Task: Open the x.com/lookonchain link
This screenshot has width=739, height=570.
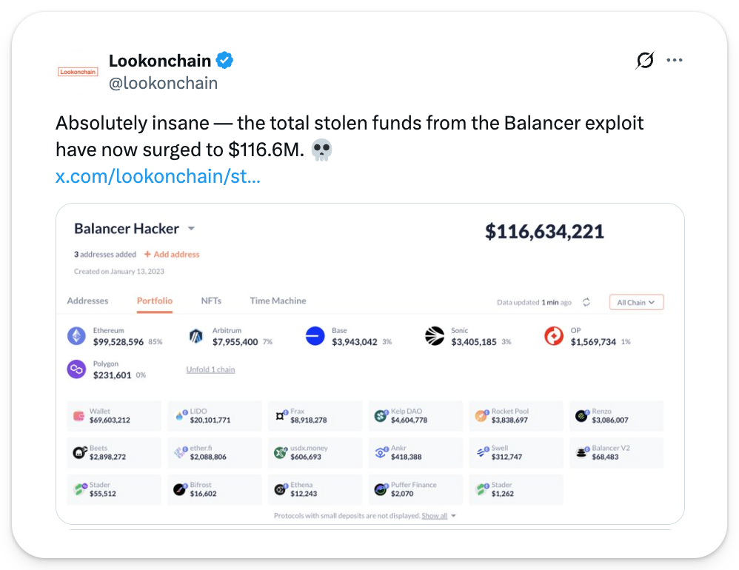Action: (158, 178)
